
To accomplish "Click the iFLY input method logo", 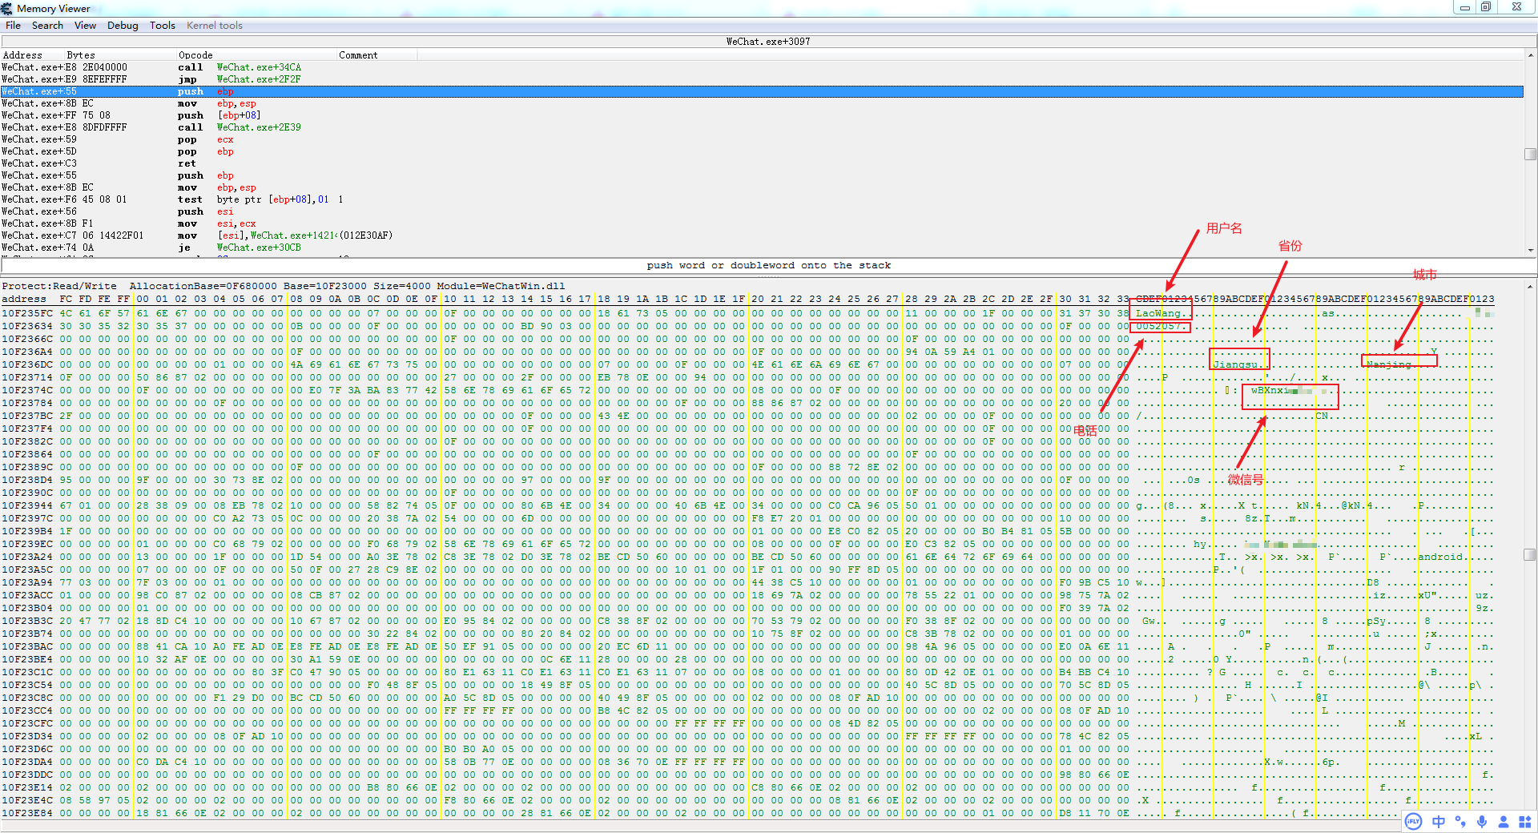I will click(1413, 821).
